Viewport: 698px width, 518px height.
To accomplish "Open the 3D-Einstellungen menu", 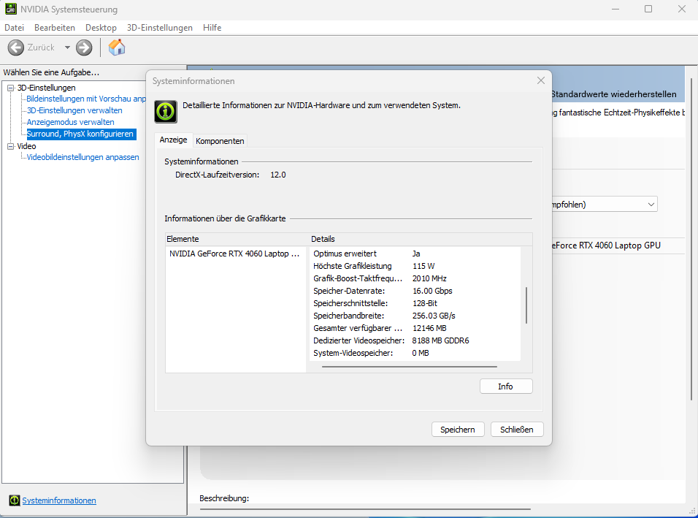I will [160, 28].
